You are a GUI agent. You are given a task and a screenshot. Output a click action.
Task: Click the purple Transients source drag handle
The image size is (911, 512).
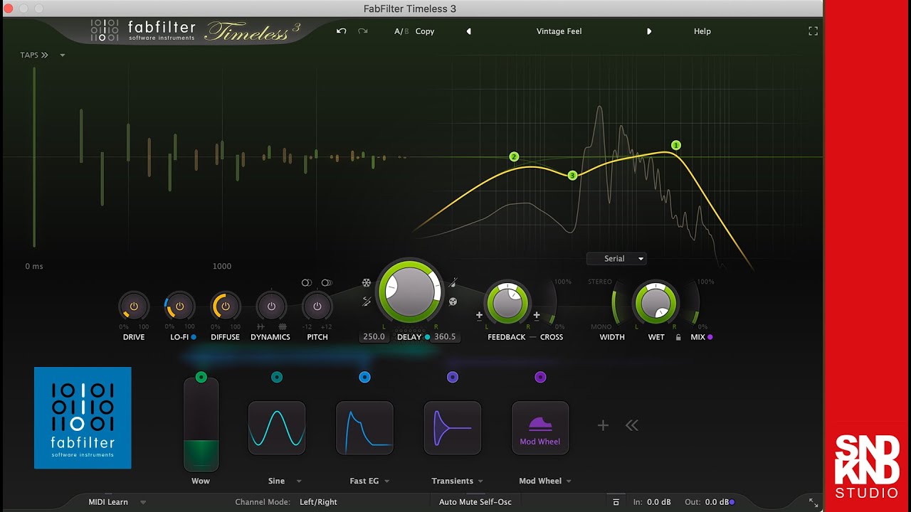tap(453, 377)
